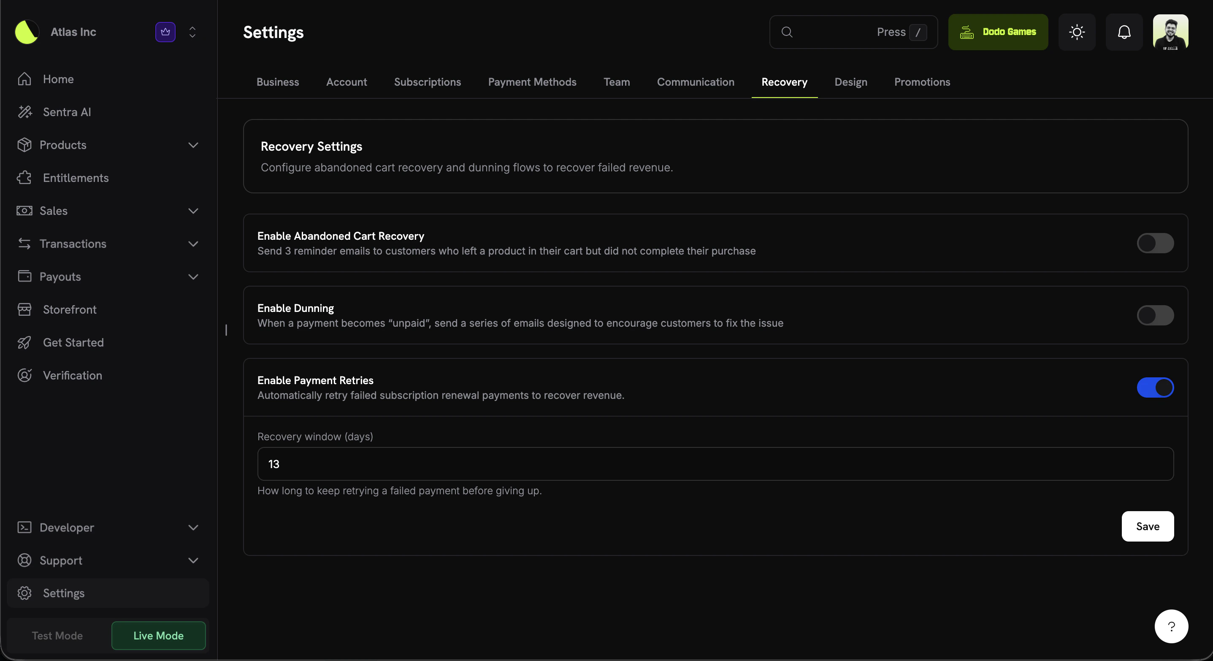Go to the Team tab
The image size is (1213, 661).
(616, 82)
